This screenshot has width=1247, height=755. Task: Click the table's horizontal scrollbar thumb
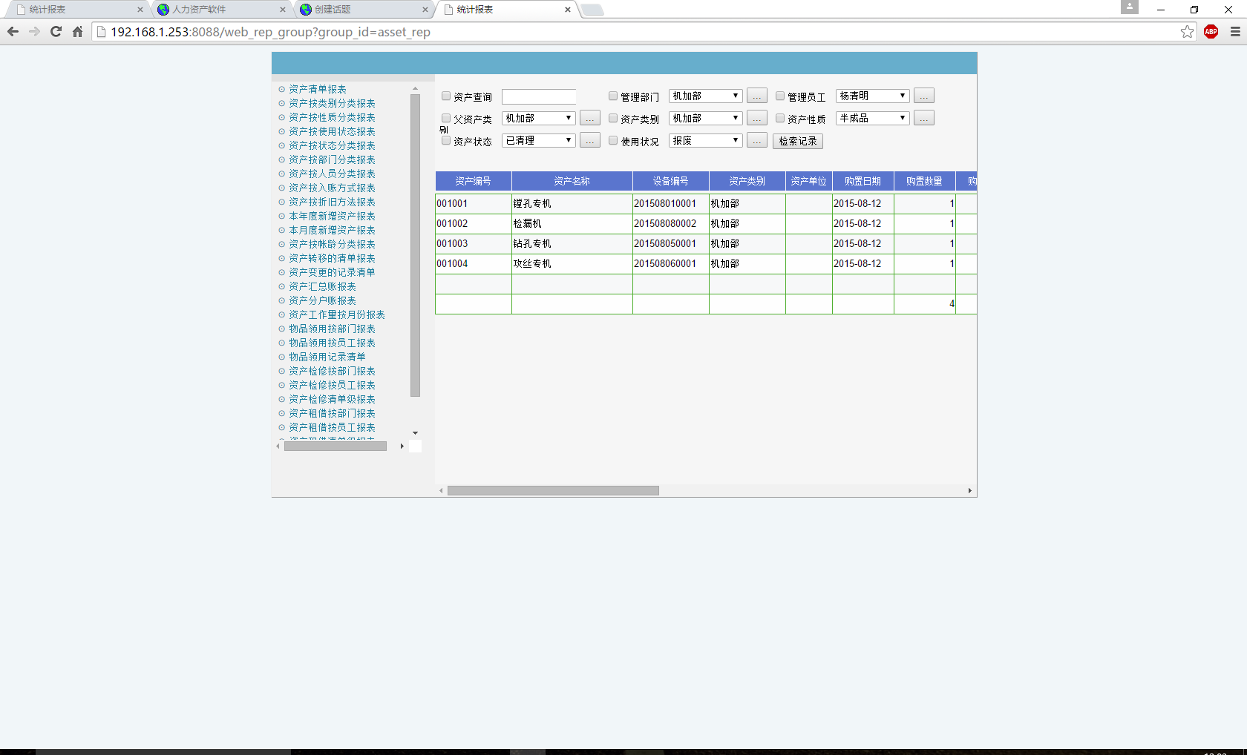tap(553, 490)
